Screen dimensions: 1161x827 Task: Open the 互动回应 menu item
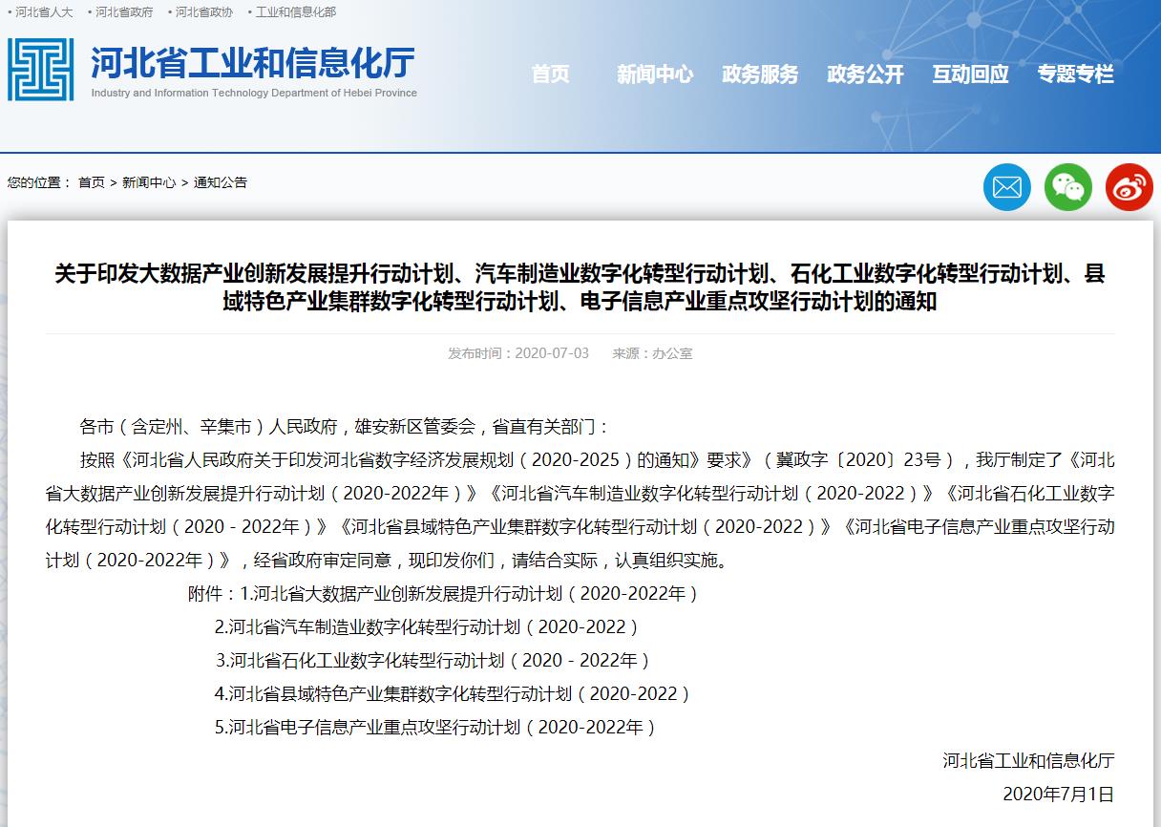(x=969, y=74)
